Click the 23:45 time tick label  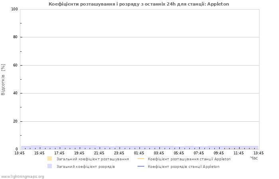point(119,153)
